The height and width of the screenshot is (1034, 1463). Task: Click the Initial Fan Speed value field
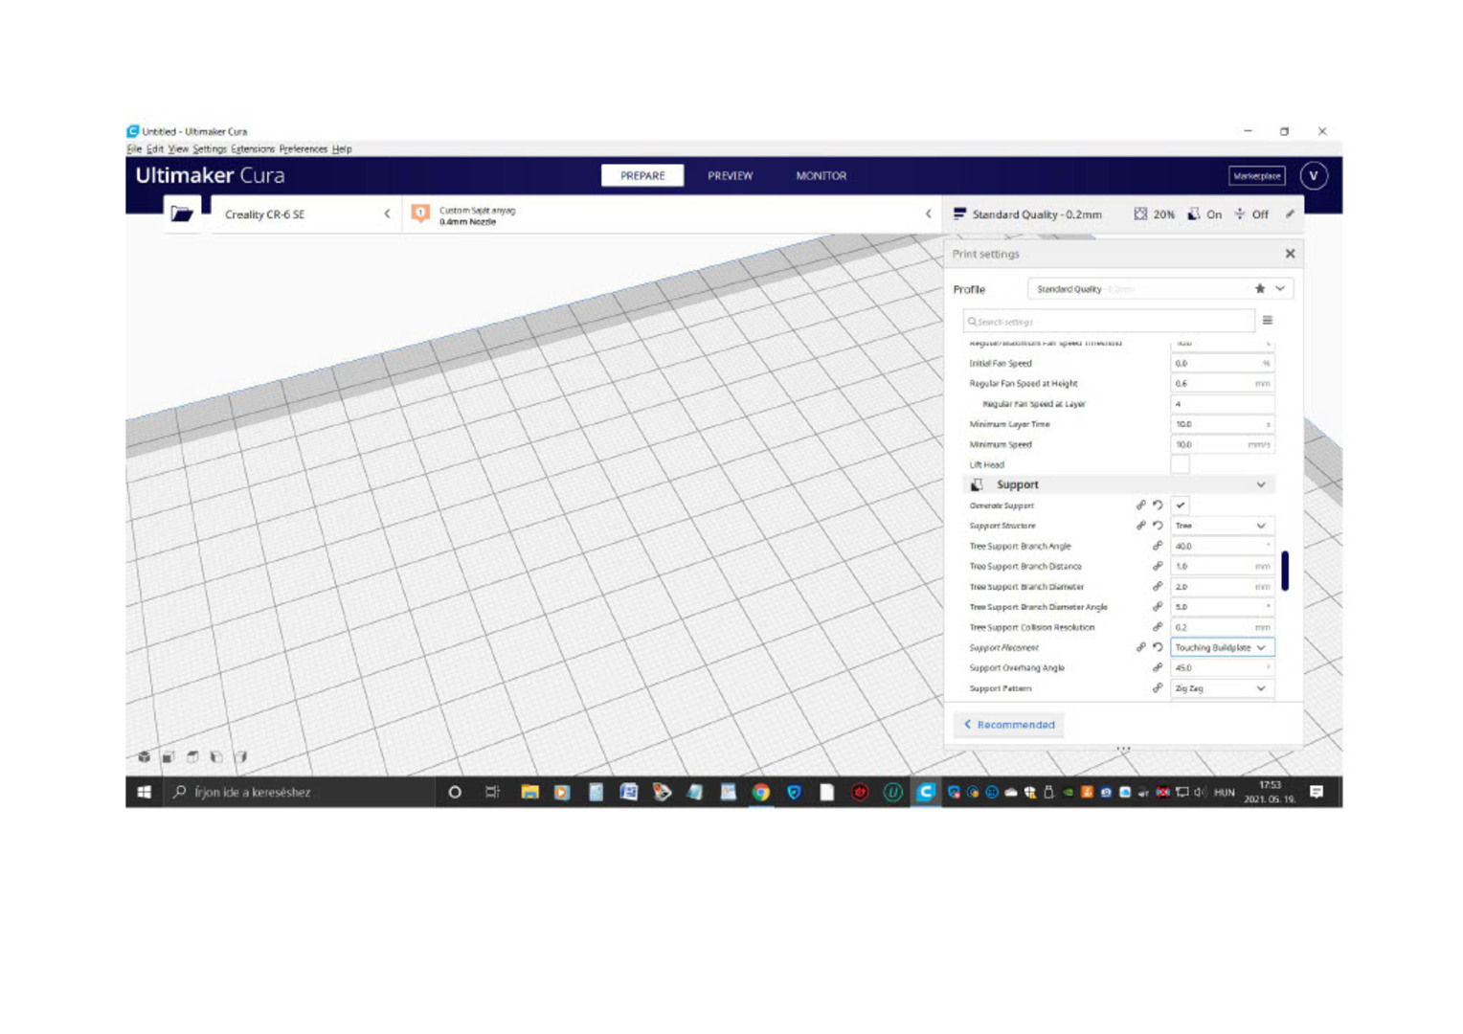1223,364
